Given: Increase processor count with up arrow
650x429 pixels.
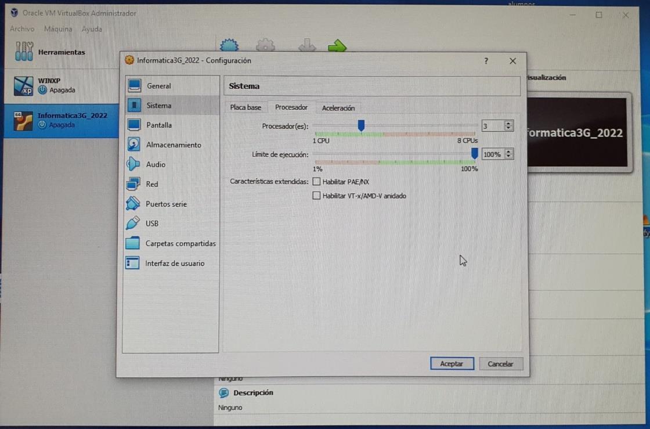Looking at the screenshot, I should click(x=508, y=123).
